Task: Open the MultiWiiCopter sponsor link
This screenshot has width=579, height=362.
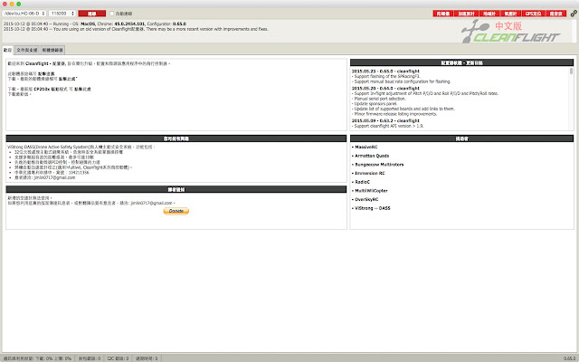Action: tap(371, 191)
